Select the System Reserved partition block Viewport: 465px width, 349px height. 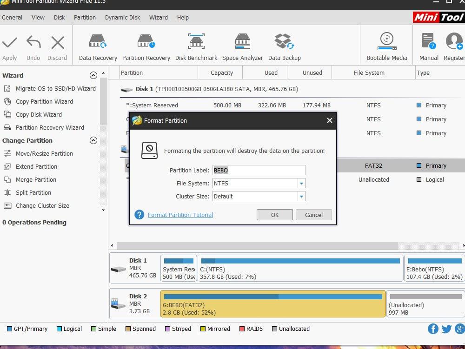click(179, 268)
